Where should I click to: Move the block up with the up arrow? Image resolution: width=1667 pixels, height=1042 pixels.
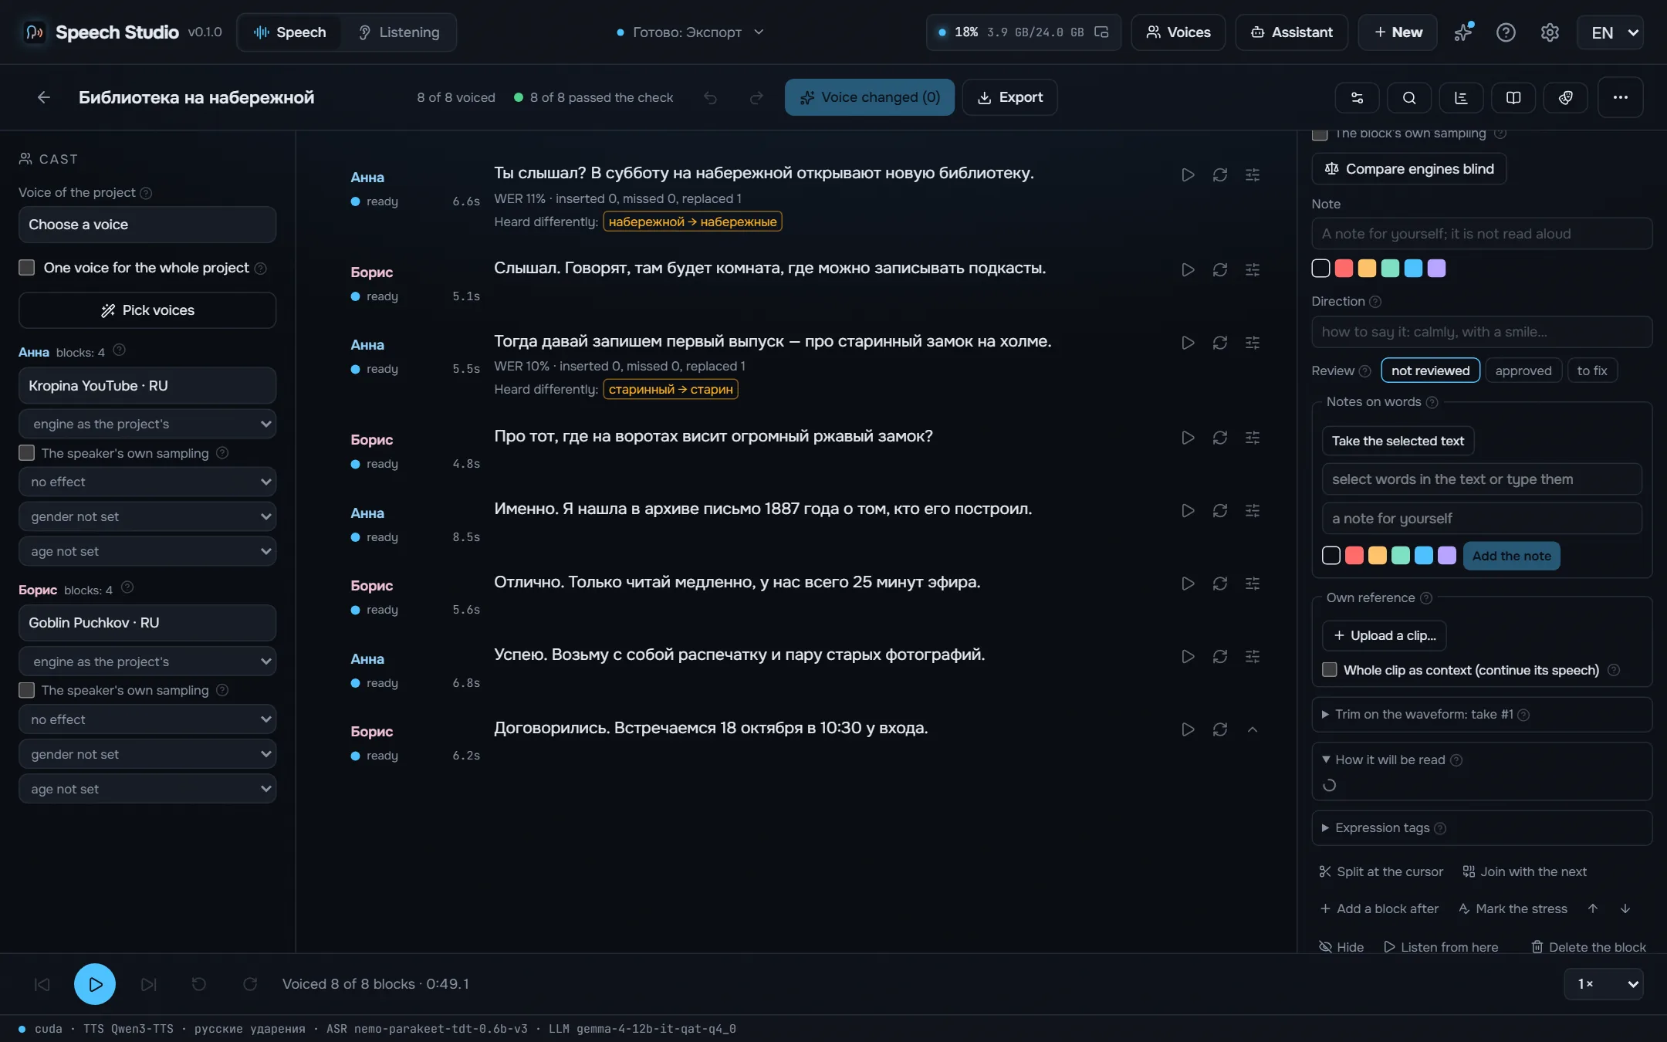pyautogui.click(x=1592, y=908)
